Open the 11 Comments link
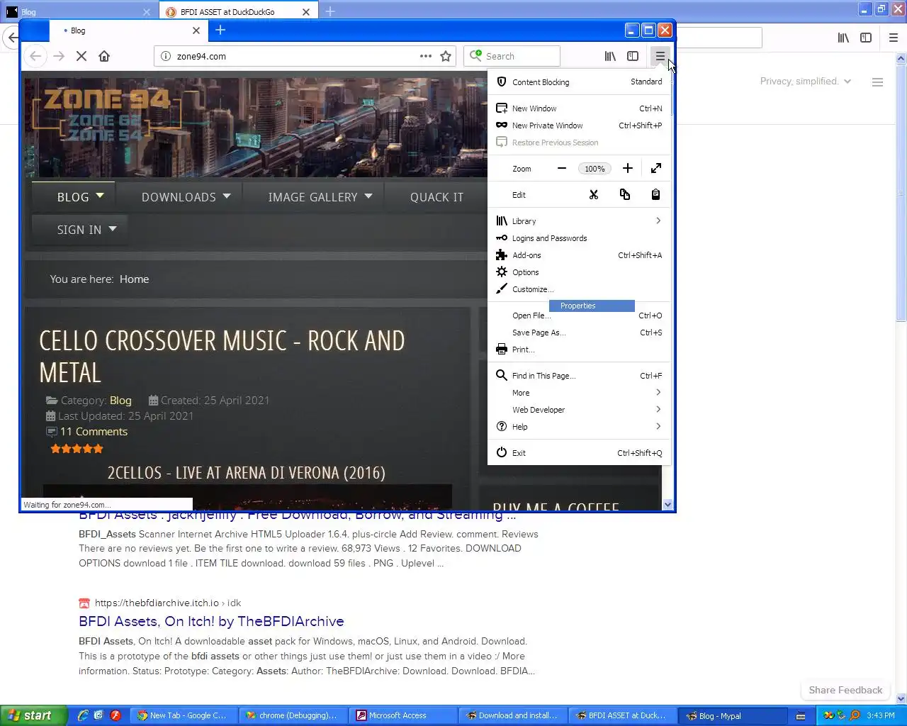The width and height of the screenshot is (907, 726). click(x=94, y=432)
